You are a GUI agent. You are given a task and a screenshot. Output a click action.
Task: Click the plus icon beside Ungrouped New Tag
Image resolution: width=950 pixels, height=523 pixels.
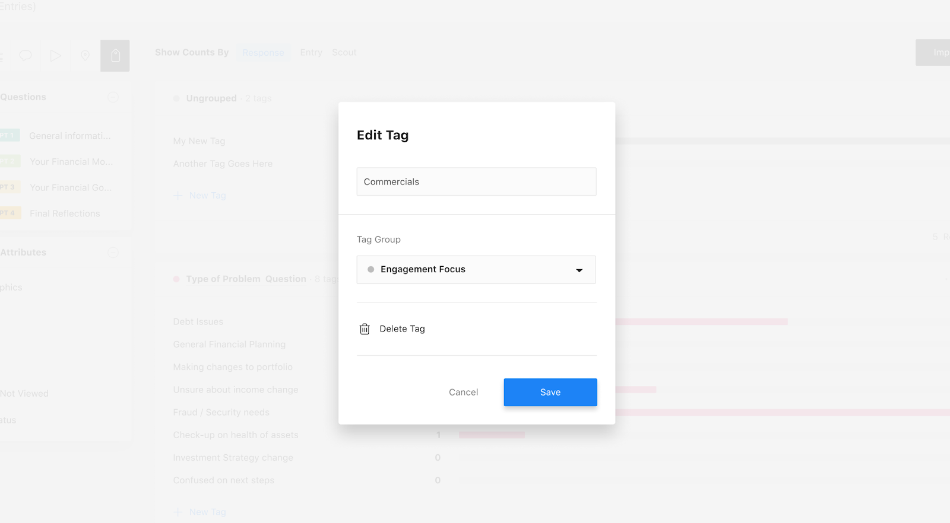point(178,196)
